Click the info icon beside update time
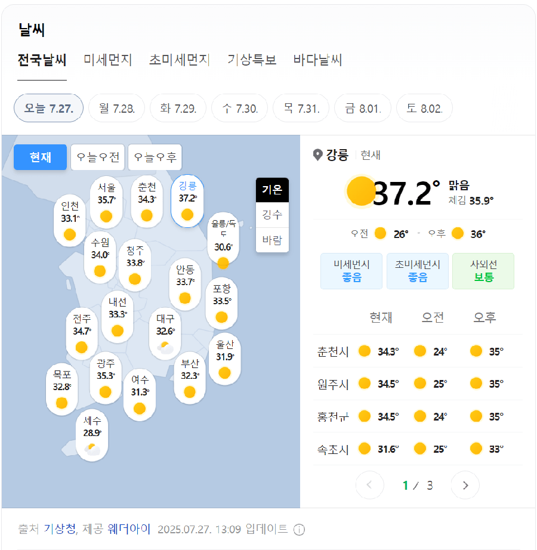This screenshot has height=550, width=537. [299, 529]
